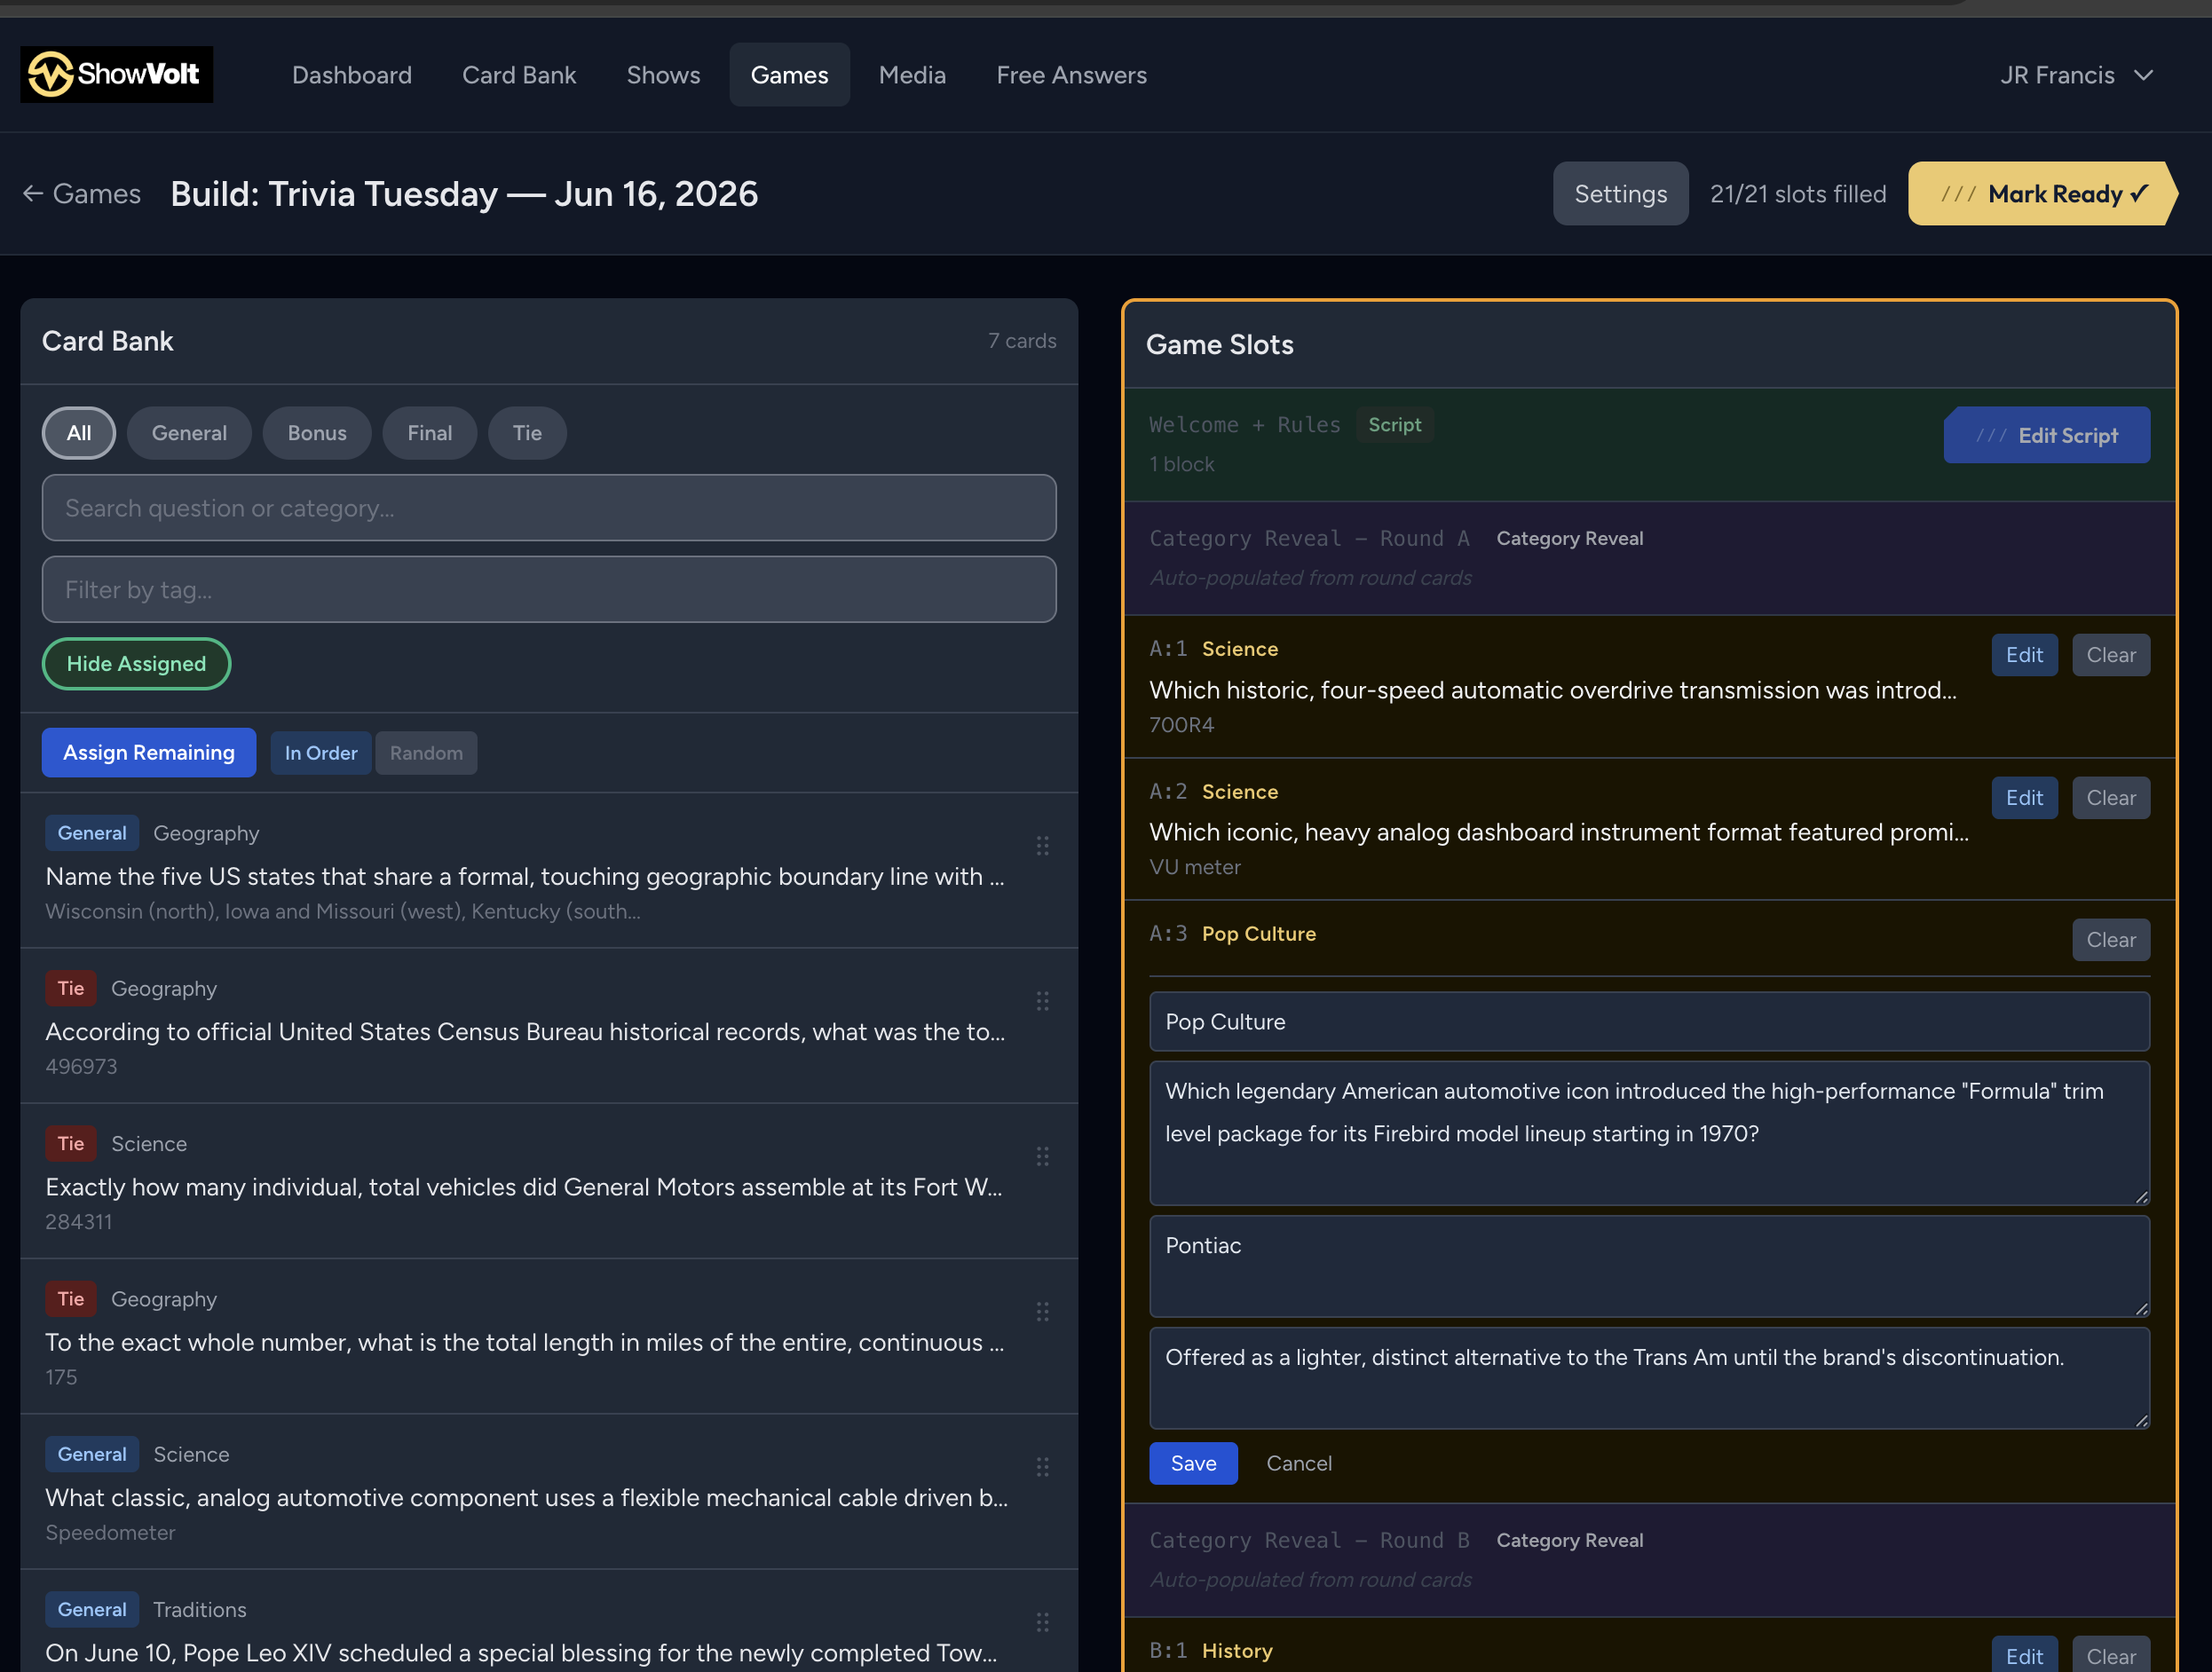Click the A:1 overdrive transmission question
The height and width of the screenshot is (1672, 2212).
pos(1552,690)
